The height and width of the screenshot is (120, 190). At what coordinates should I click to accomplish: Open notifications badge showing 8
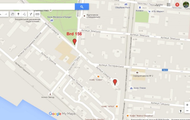coord(177,5)
